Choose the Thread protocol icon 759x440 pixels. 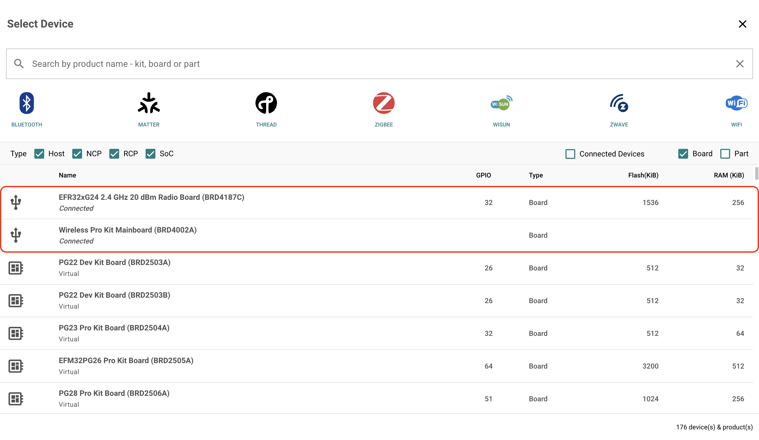point(266,103)
